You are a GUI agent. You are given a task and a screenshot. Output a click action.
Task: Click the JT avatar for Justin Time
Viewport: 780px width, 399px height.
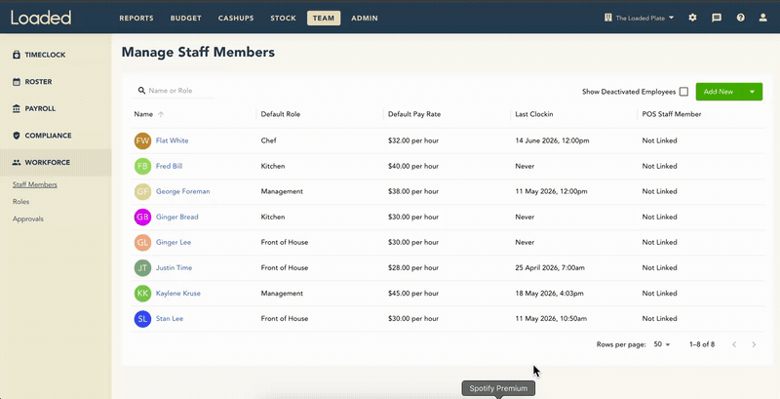pos(142,267)
